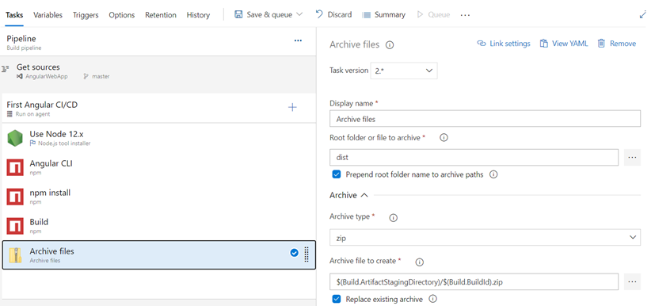Click the npm icon beside Build

(x=15, y=226)
